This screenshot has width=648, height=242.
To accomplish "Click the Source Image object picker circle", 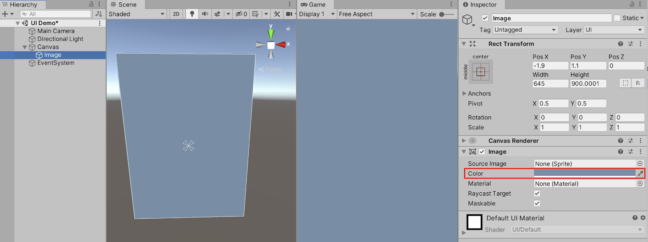I will pos(640,164).
